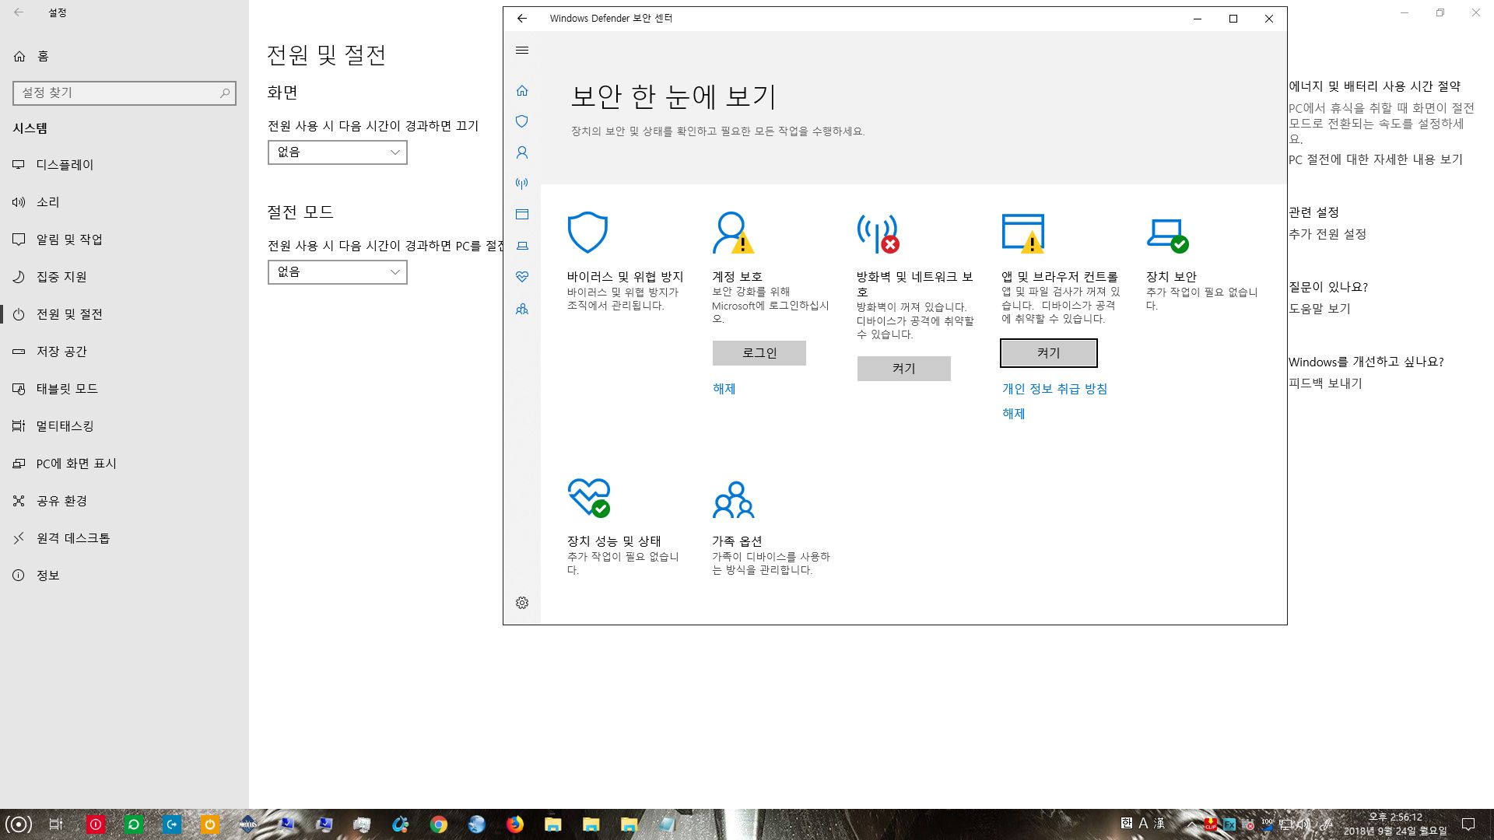Open Firefox from the taskbar
Image resolution: width=1494 pixels, height=840 pixels.
[x=515, y=824]
